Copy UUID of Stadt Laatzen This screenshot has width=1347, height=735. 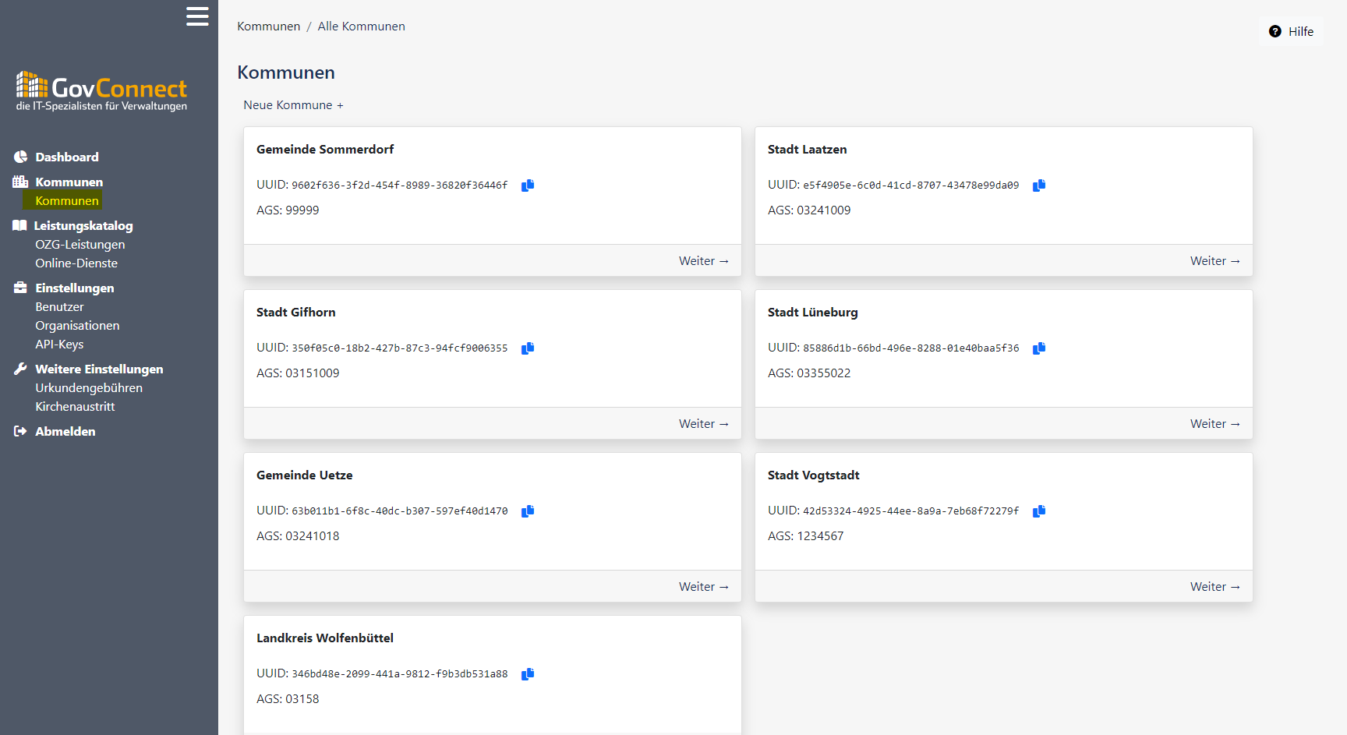[1039, 186]
